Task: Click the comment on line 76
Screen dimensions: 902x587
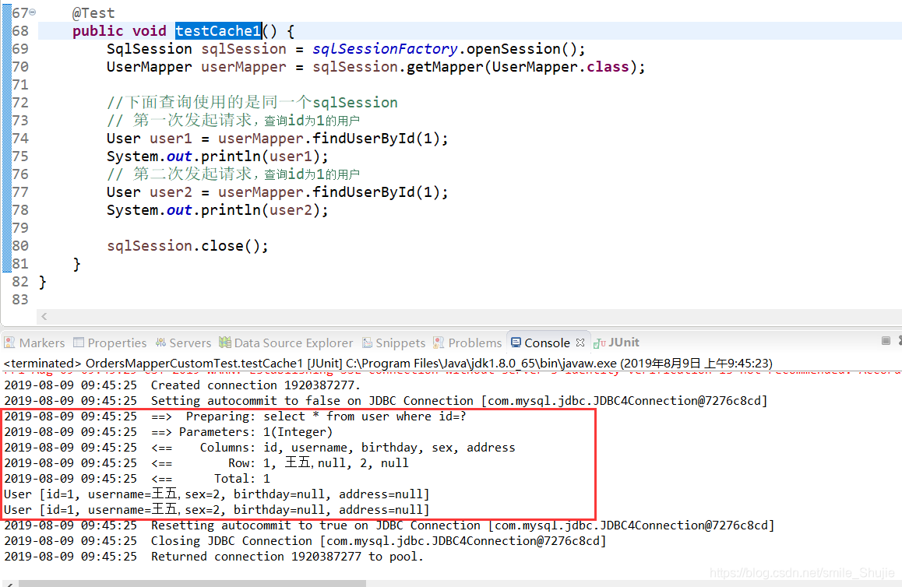Action: tap(233, 174)
